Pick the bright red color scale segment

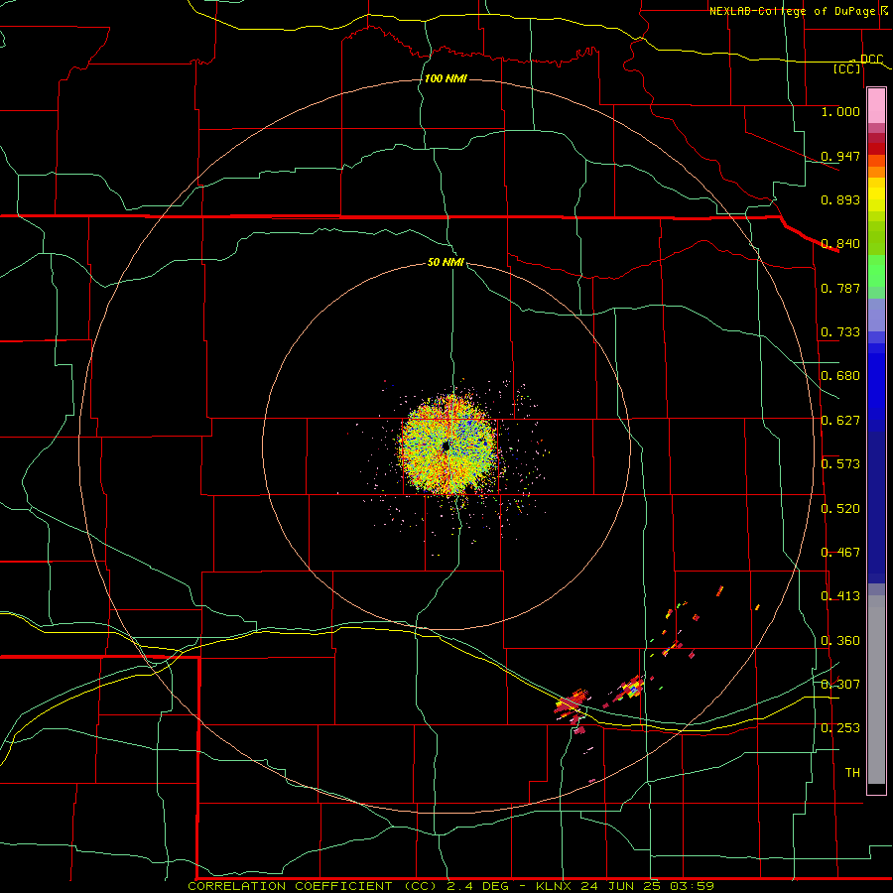pyautogui.click(x=876, y=149)
